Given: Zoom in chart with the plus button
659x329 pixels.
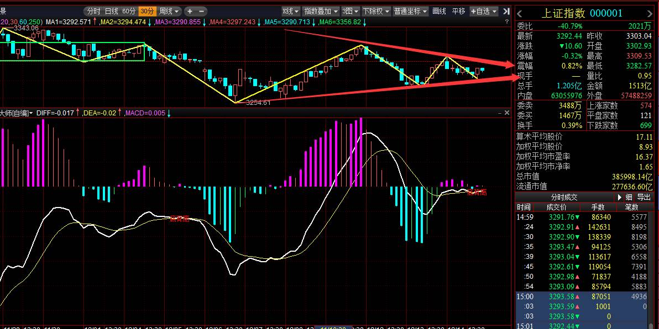Looking at the screenshot, I should [x=190, y=12].
